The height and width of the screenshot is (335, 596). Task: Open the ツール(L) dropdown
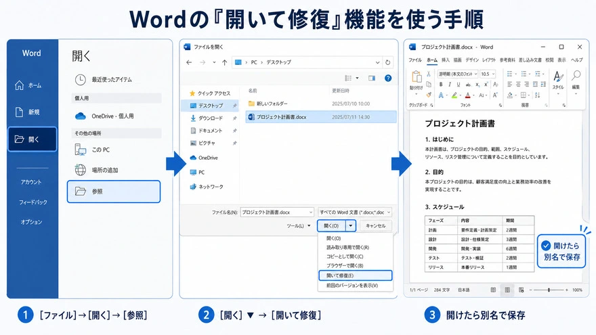[x=299, y=225]
